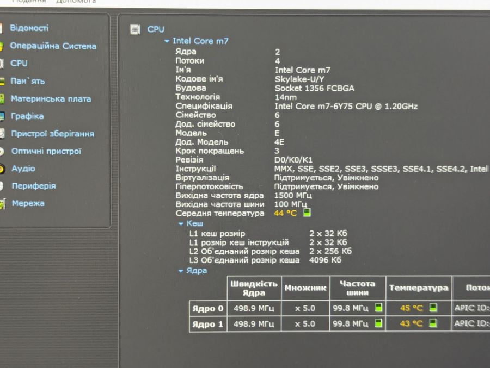The image size is (490, 368).
Task: Open the Графіка section
Action: tap(27, 116)
